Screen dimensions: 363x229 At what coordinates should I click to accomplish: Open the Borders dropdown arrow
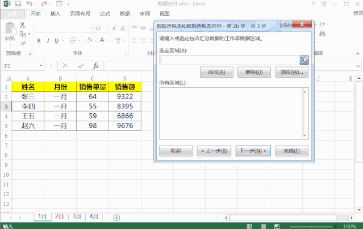point(79,41)
